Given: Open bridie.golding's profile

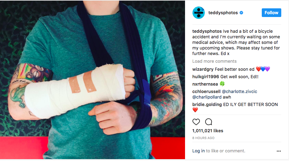Looking at the screenshot, I should 207,104.
